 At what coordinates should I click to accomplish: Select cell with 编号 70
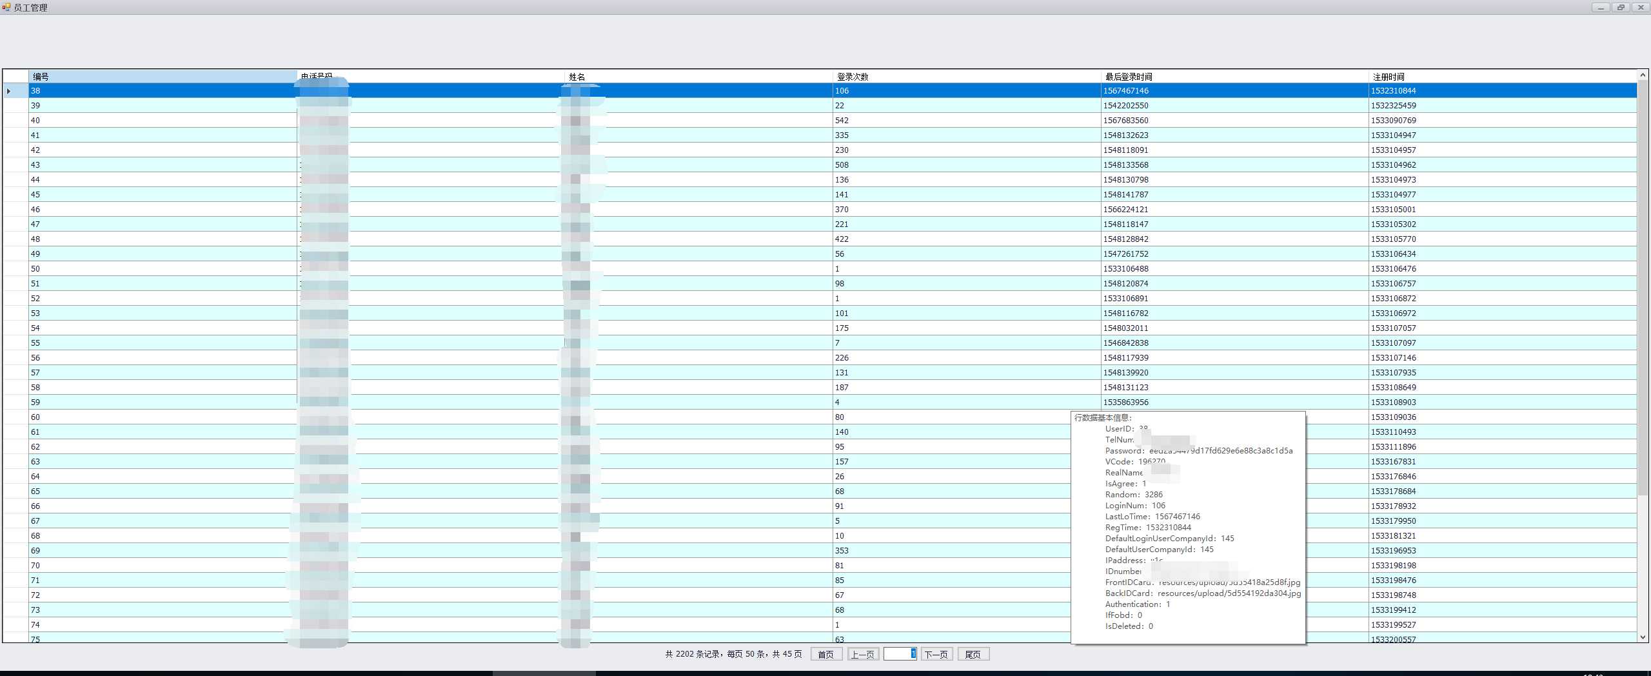click(163, 565)
